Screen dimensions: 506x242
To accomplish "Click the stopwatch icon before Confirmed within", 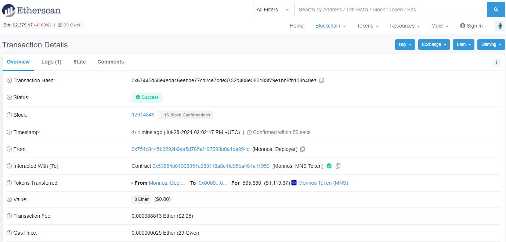I will 249,132.
